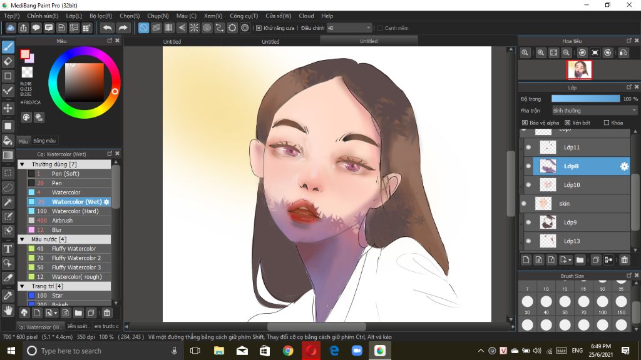Select brush size 70 circle
Image resolution: width=641 pixels, height=360 pixels.
[584, 302]
